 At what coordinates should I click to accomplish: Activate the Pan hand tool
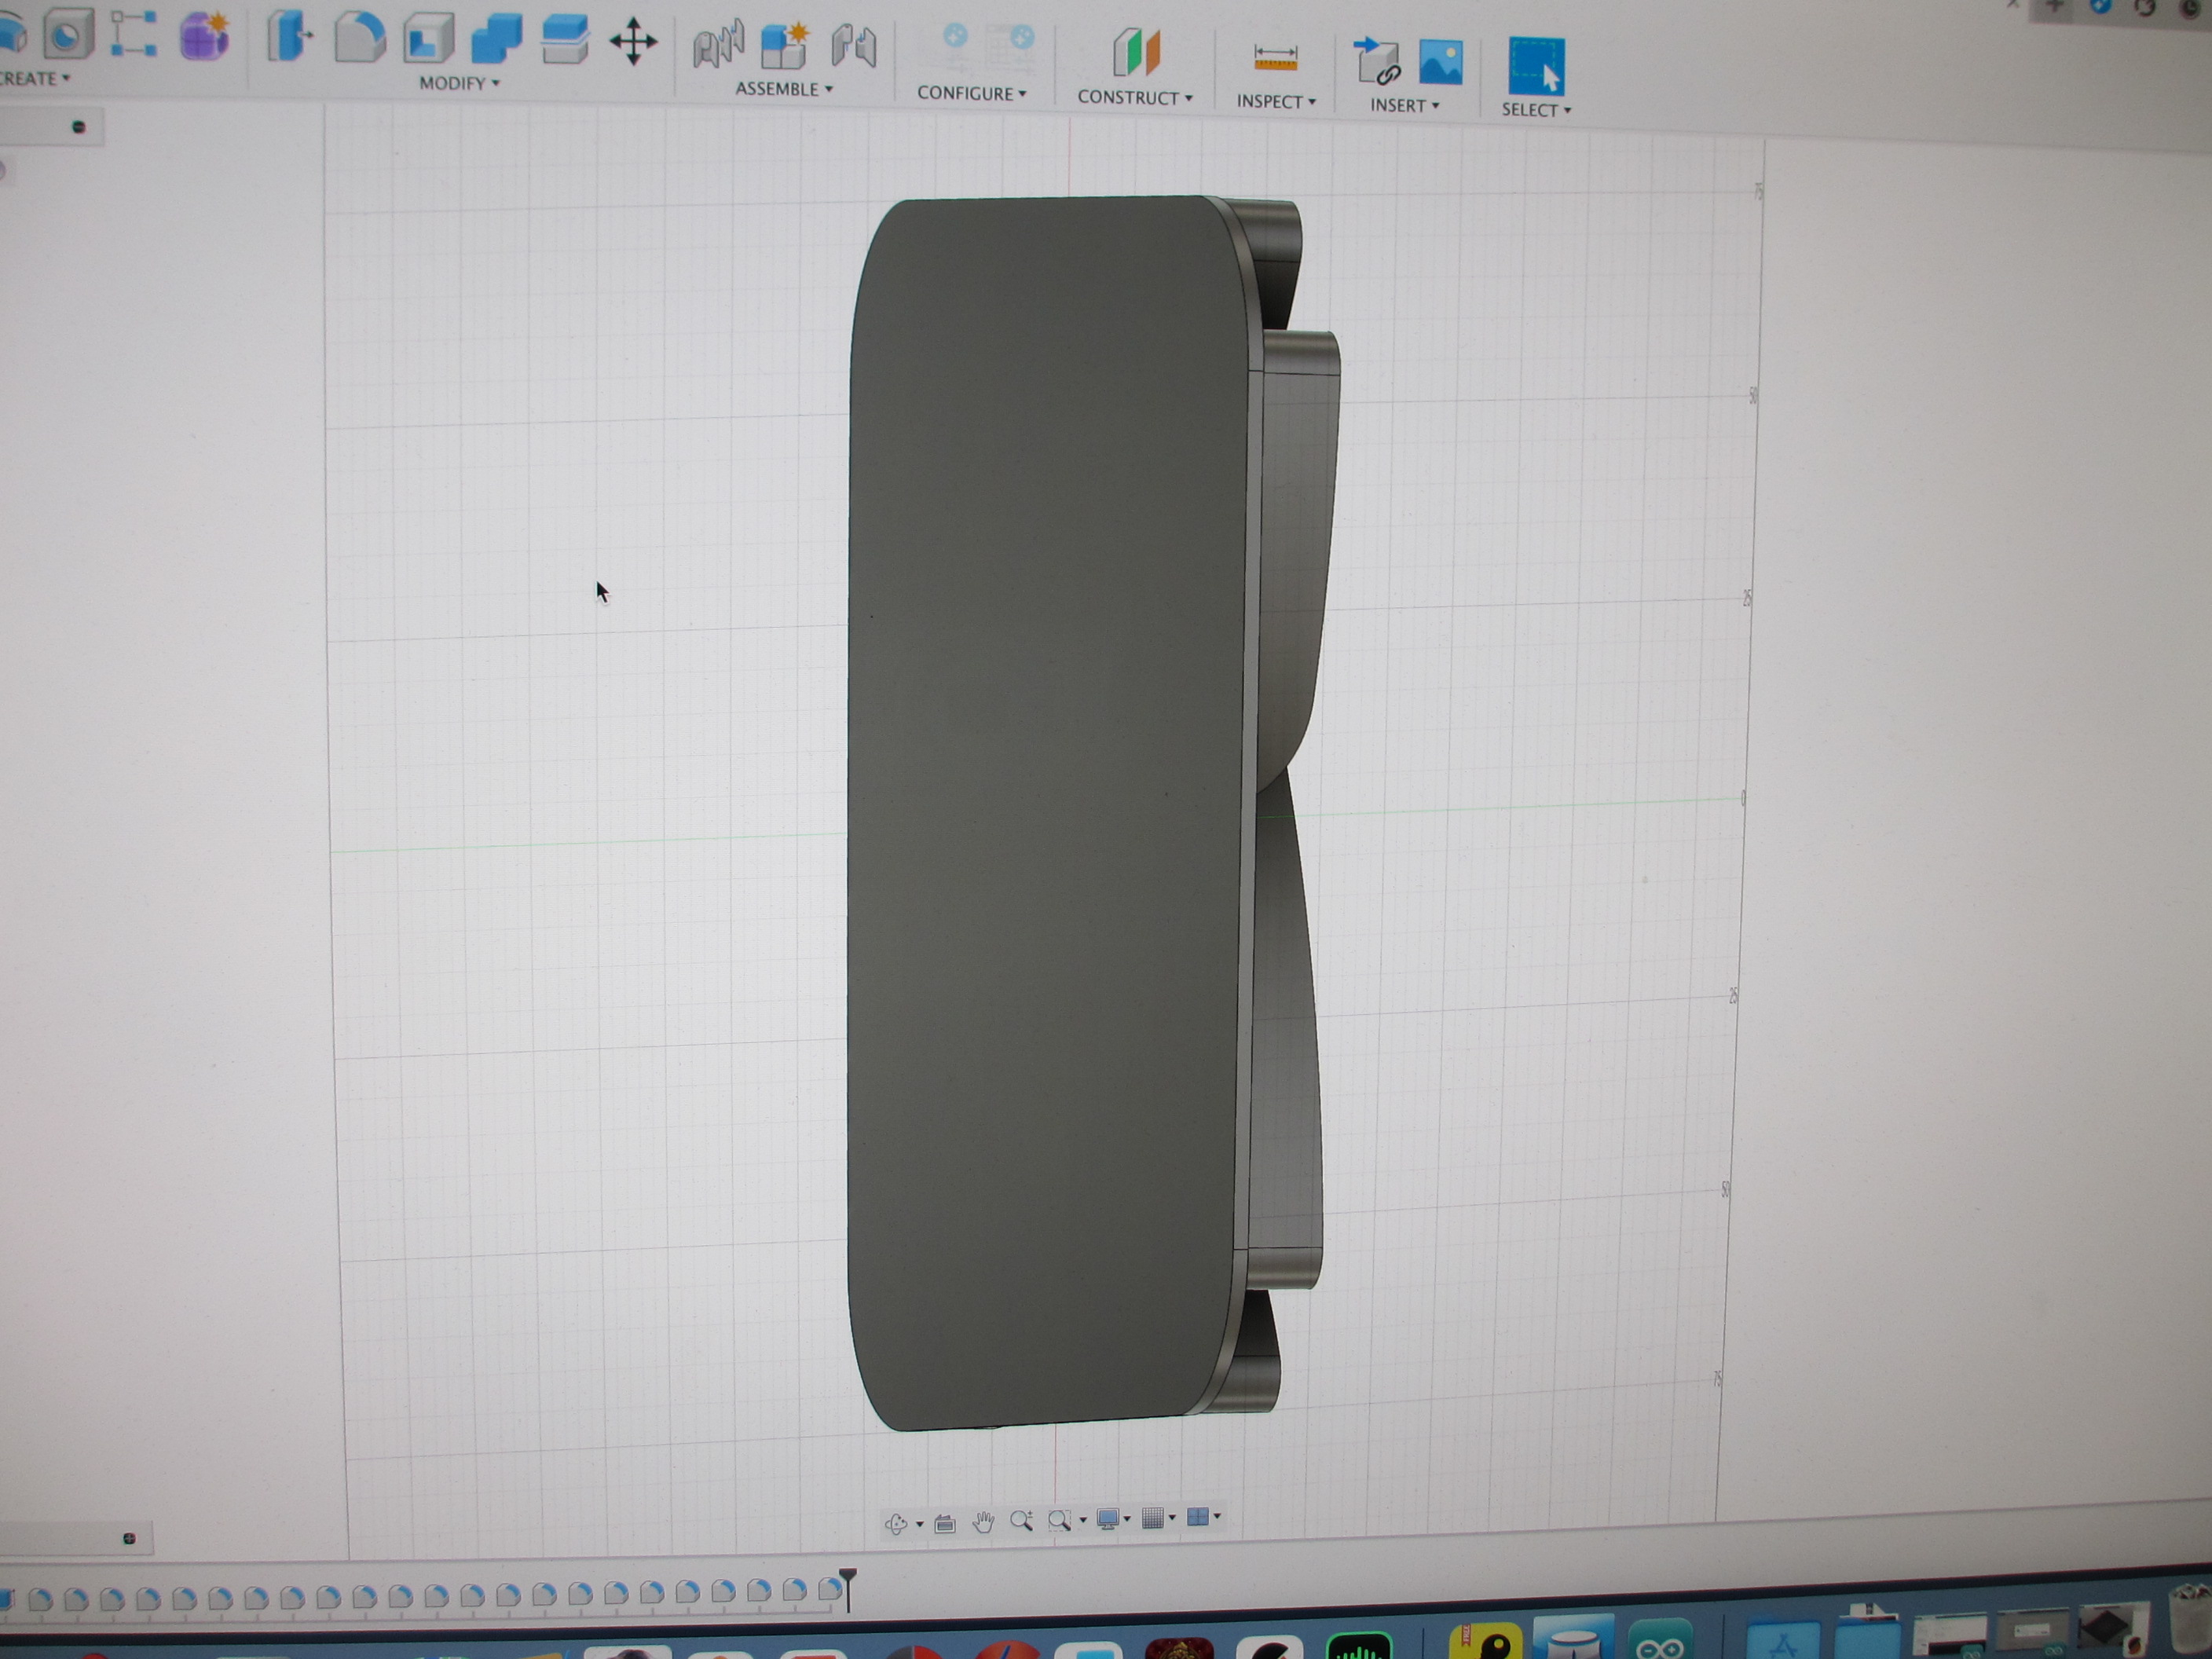(984, 1522)
